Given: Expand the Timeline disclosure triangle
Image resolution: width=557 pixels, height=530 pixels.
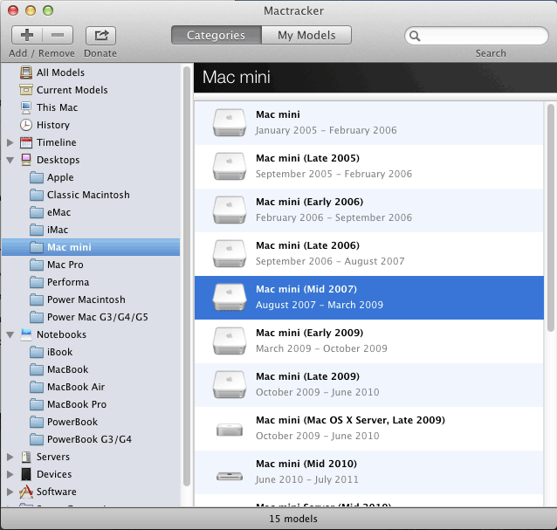Looking at the screenshot, I should 10,143.
